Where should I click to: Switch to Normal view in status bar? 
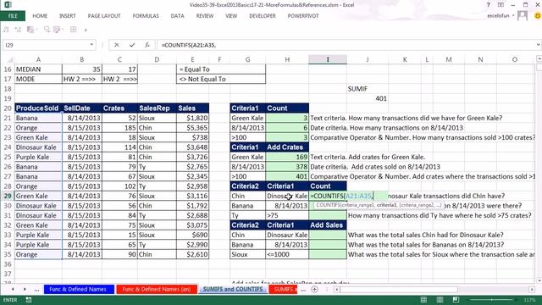click(423, 300)
